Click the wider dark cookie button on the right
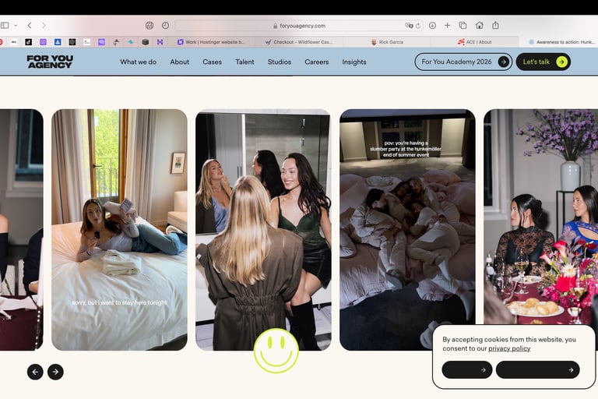The width and height of the screenshot is (598, 399). coord(538,369)
